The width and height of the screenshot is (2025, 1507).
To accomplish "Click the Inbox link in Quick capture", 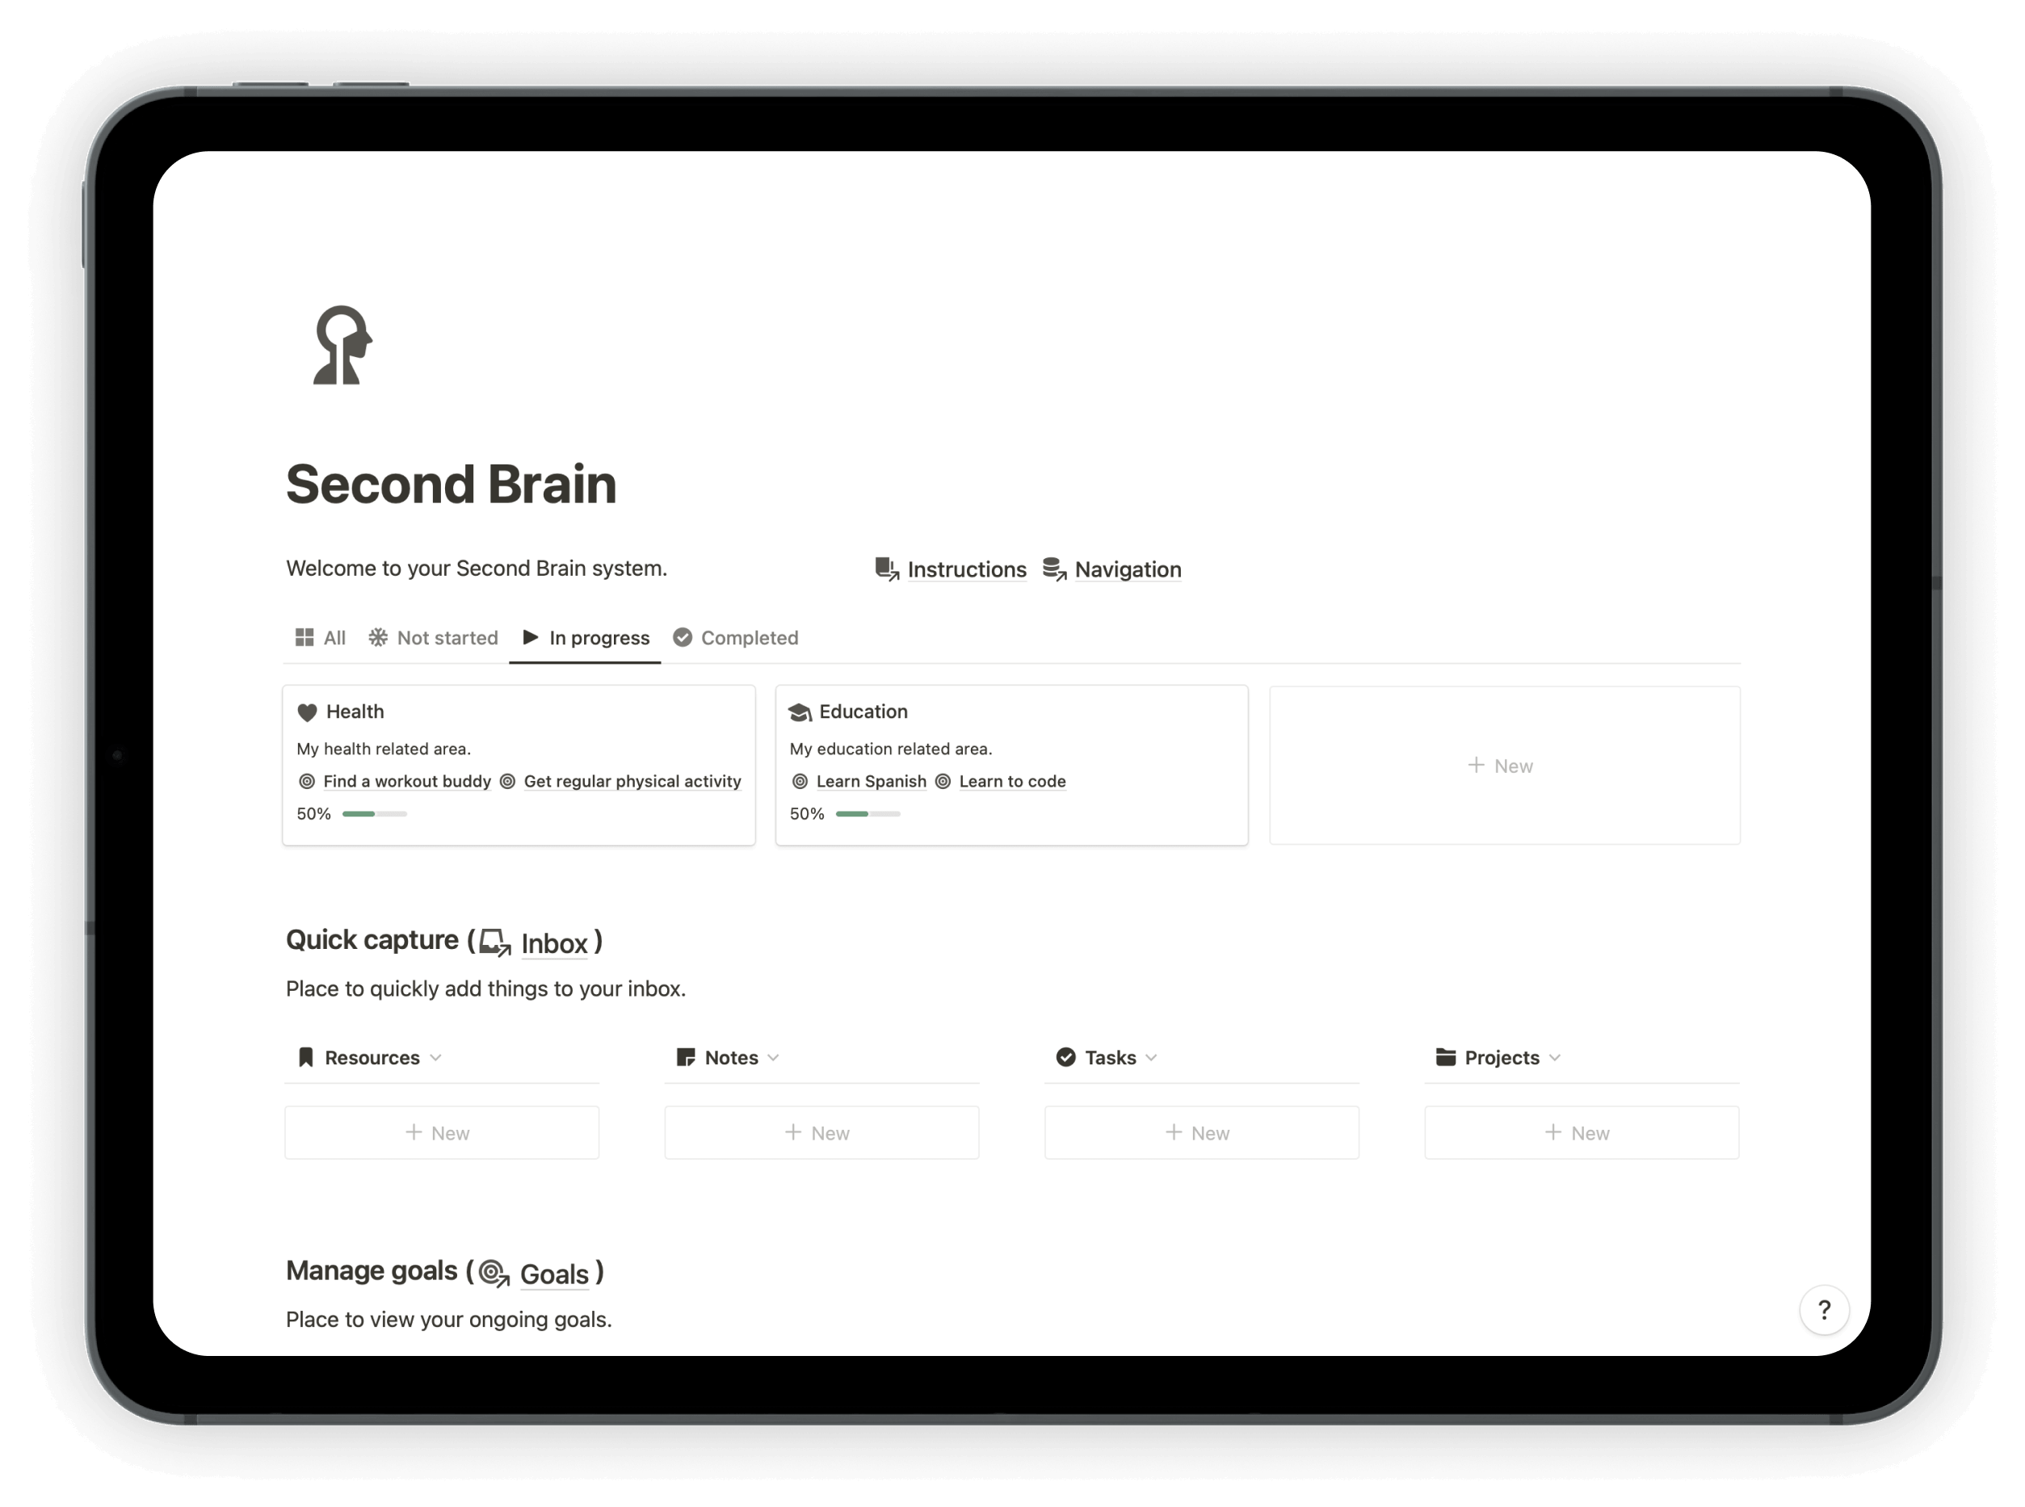I will [556, 940].
